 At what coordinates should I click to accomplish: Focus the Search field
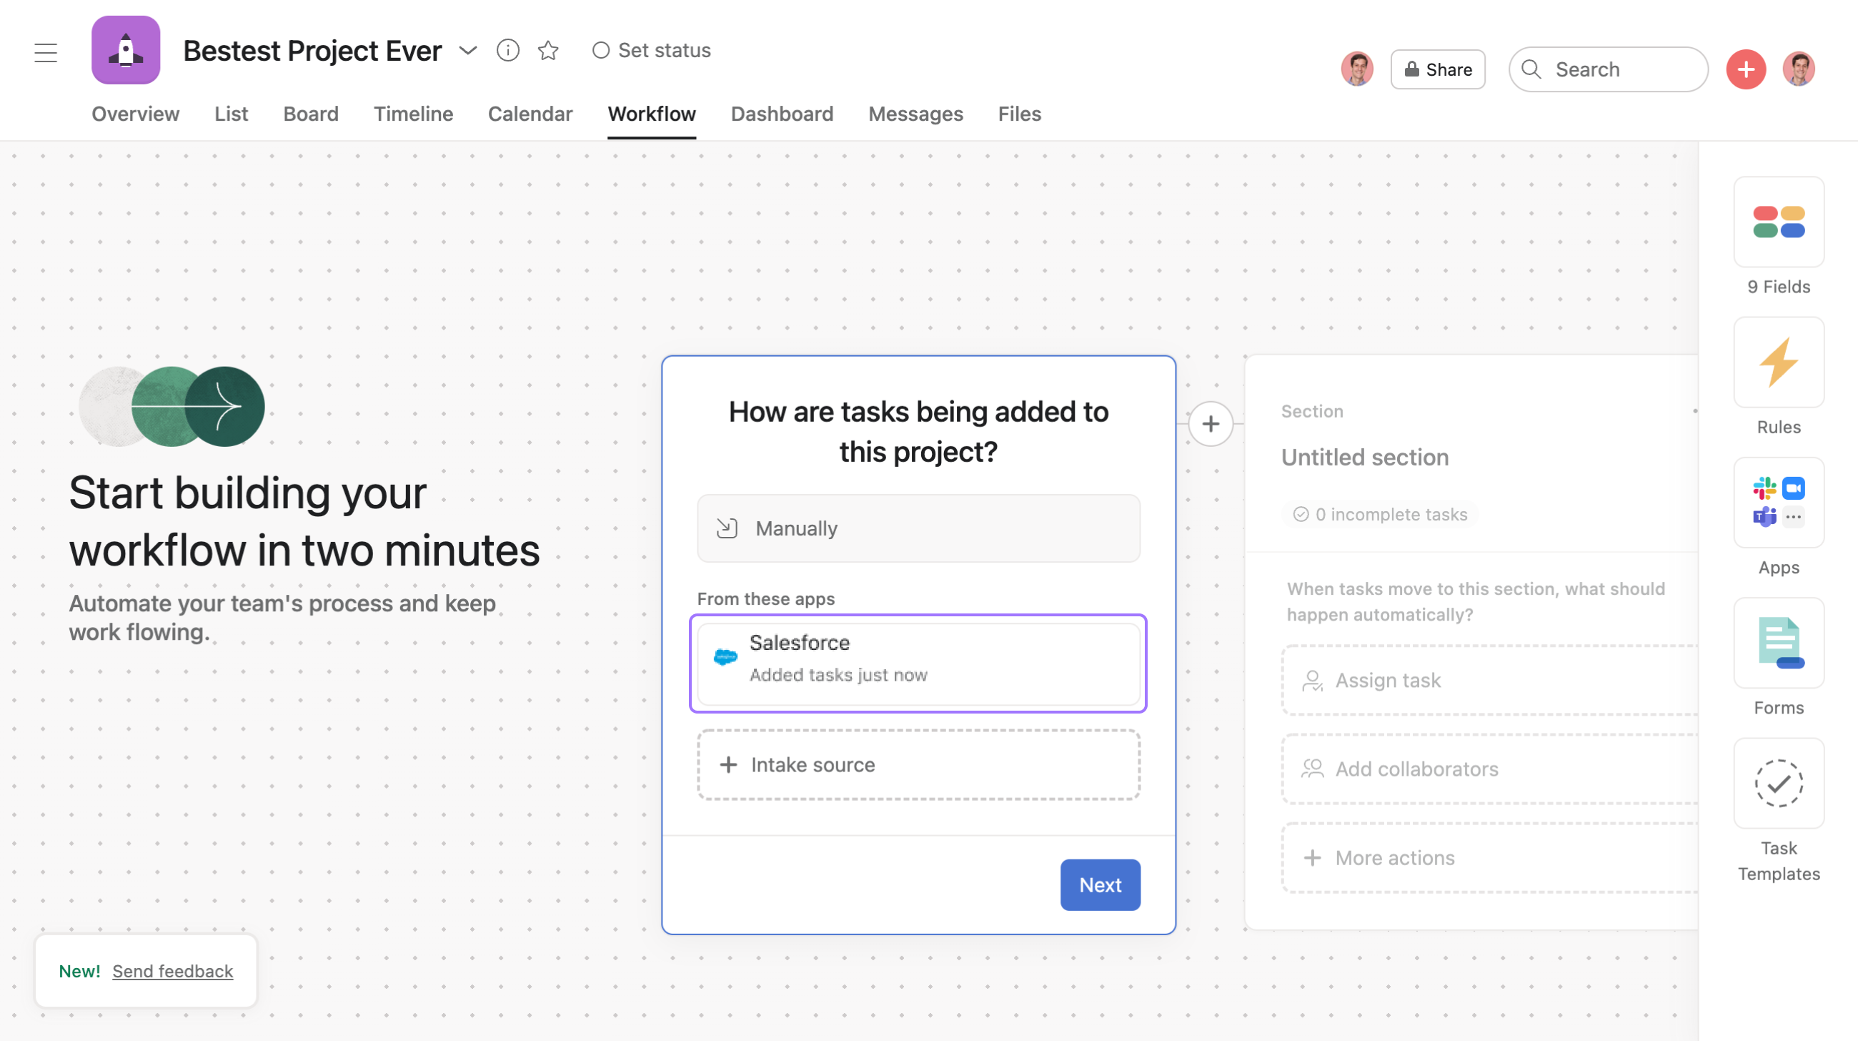click(1608, 69)
